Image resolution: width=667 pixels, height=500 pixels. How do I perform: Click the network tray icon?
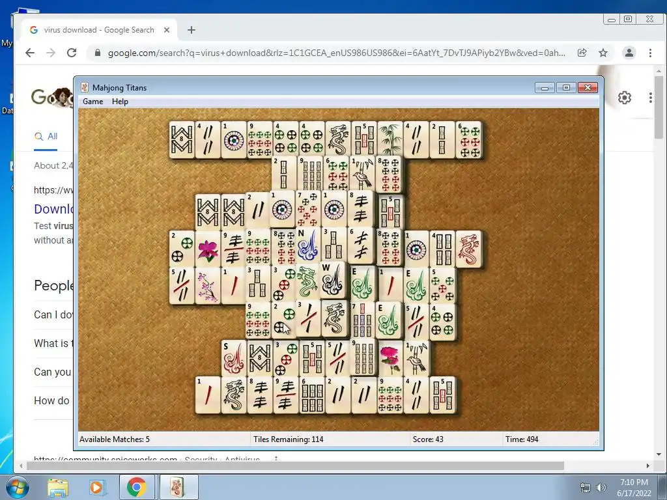pyautogui.click(x=586, y=488)
